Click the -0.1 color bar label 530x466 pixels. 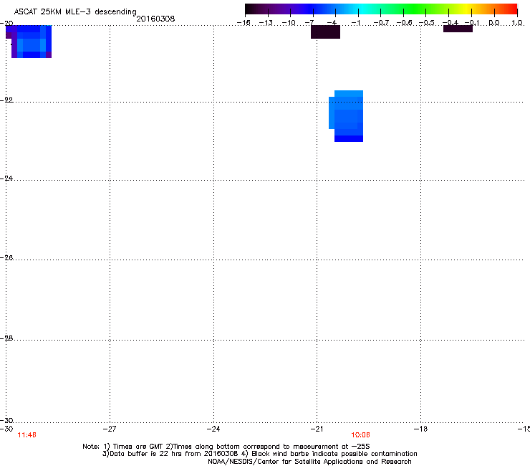click(473, 23)
